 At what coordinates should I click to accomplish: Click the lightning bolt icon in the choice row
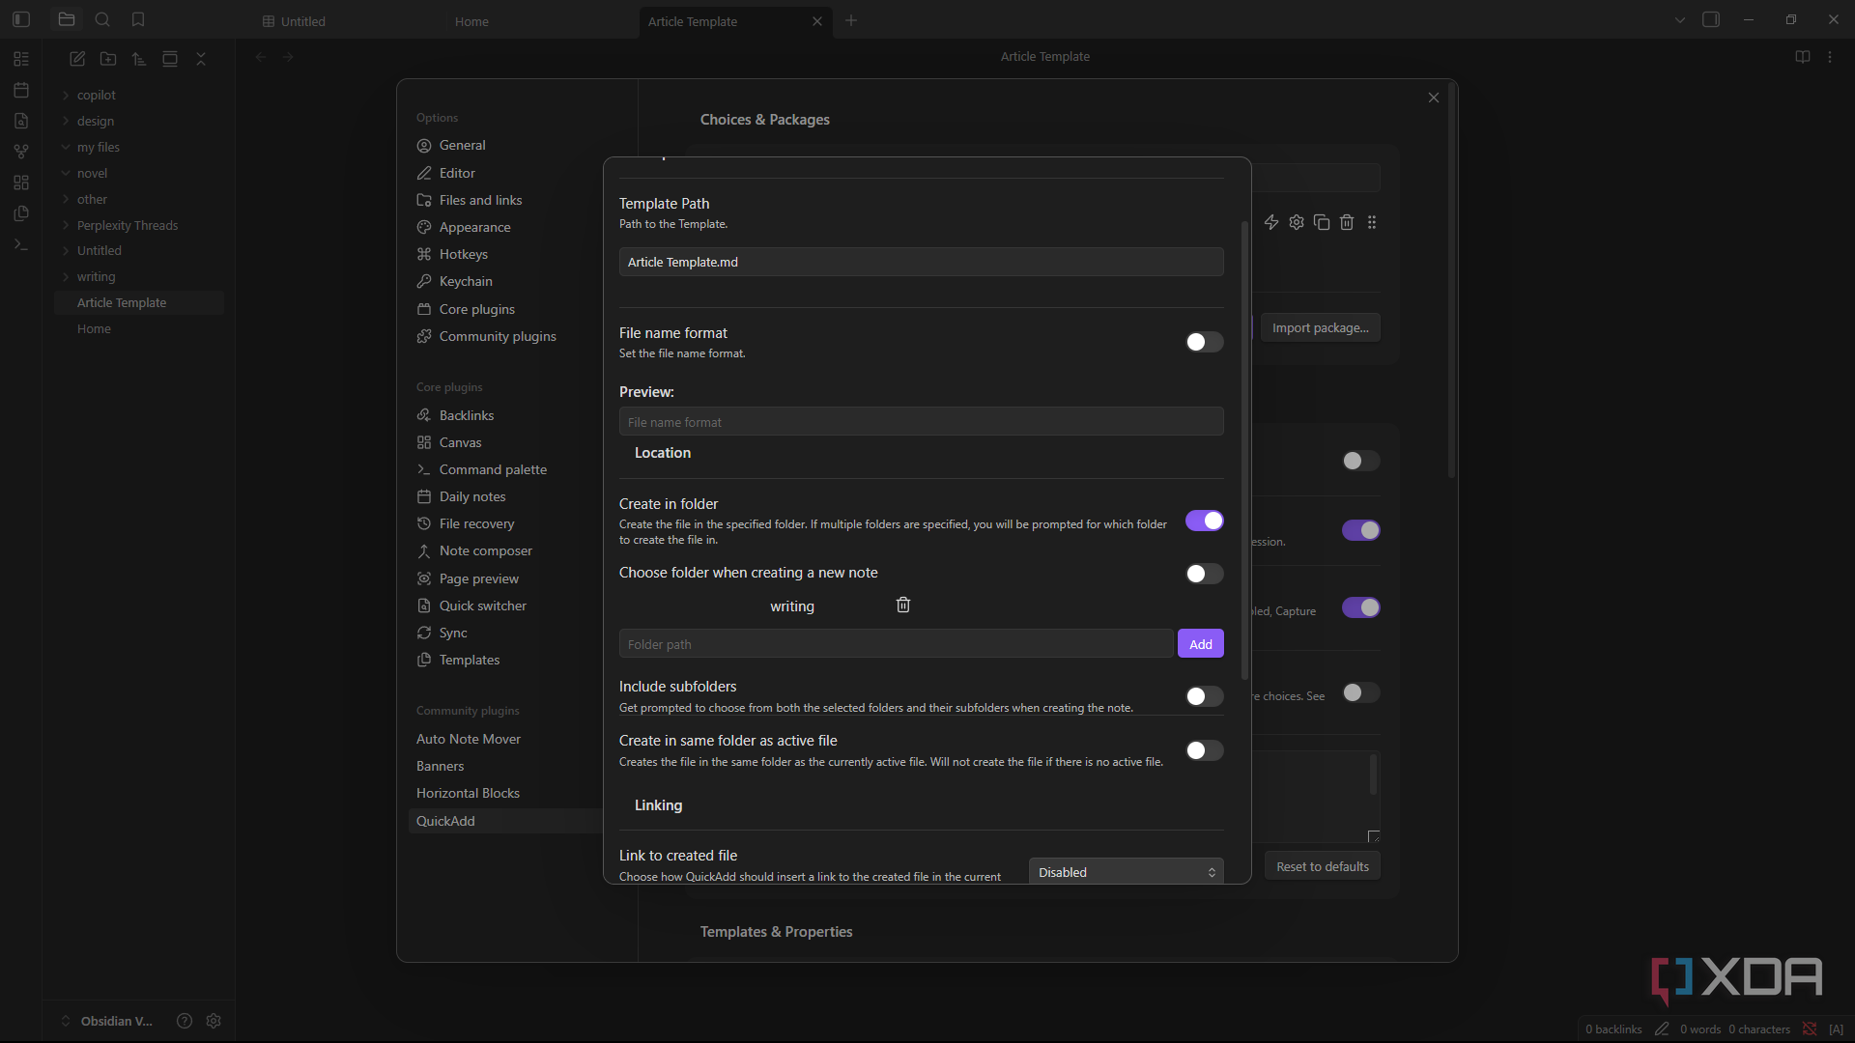point(1271,222)
